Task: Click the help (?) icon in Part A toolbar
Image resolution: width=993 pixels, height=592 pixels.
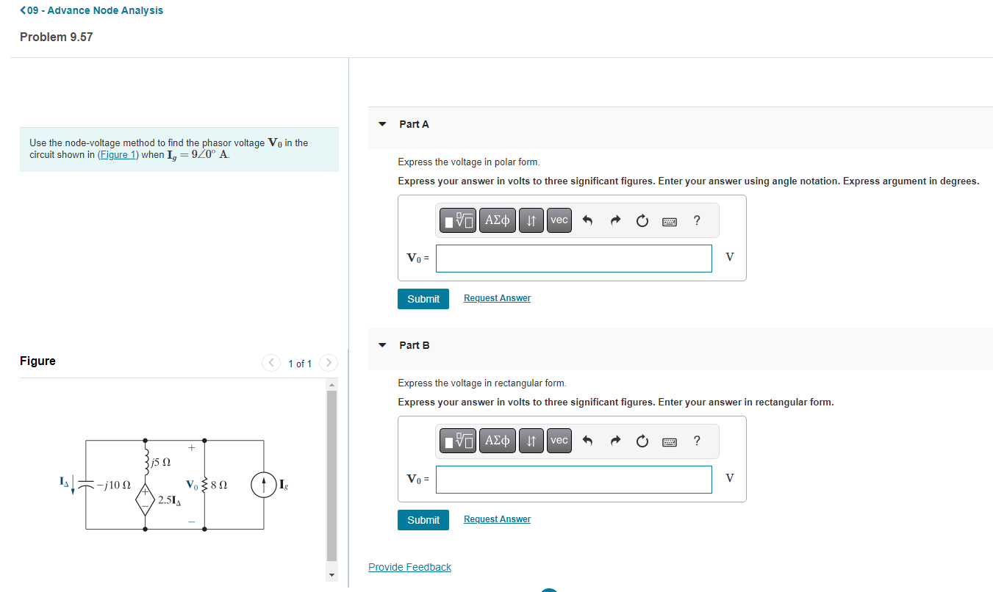Action: 696,220
